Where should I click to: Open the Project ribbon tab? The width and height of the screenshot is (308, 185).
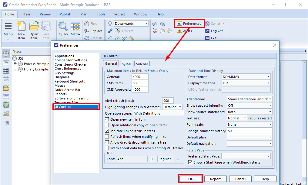click(119, 14)
